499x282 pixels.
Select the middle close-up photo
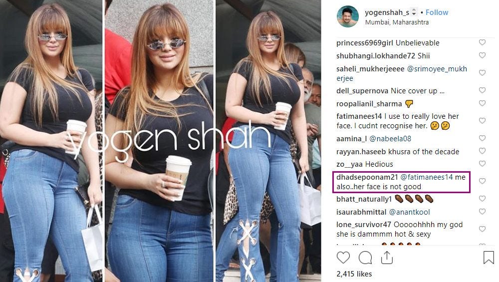[160, 141]
